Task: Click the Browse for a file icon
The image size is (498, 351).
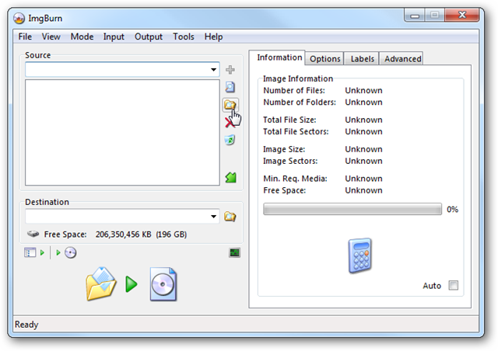Action: coord(230,87)
